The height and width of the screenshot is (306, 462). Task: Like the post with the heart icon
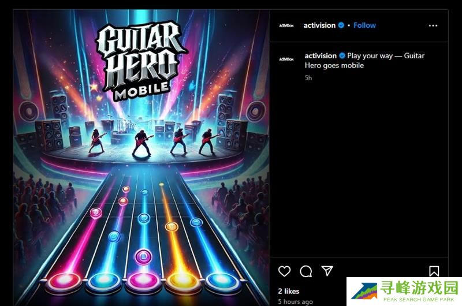pos(284,271)
